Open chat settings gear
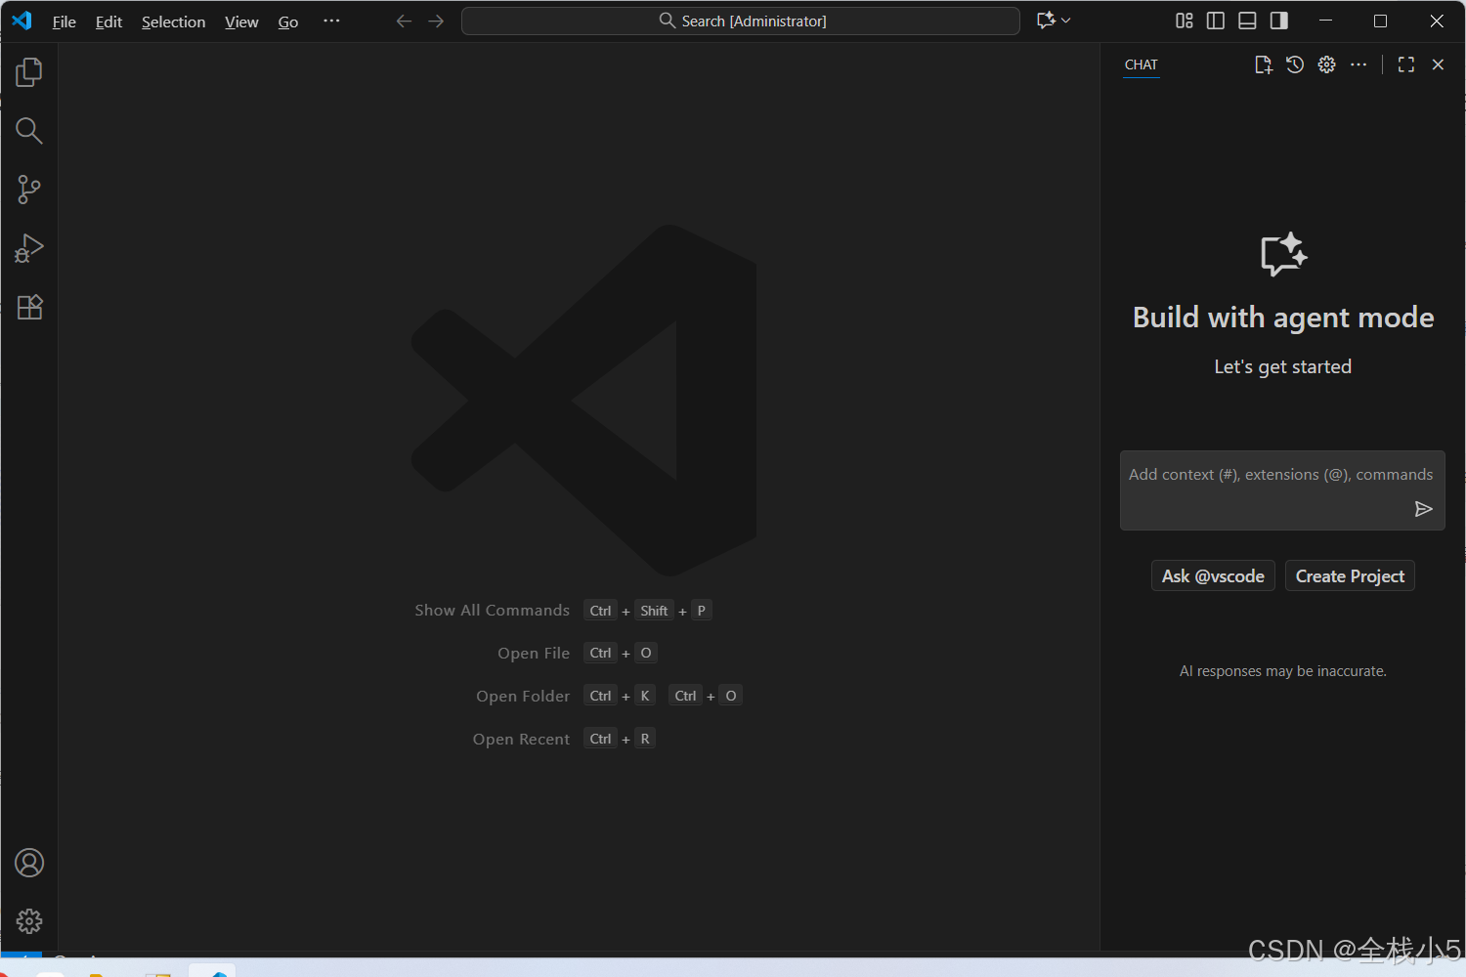Image resolution: width=1466 pixels, height=977 pixels. (x=1326, y=64)
